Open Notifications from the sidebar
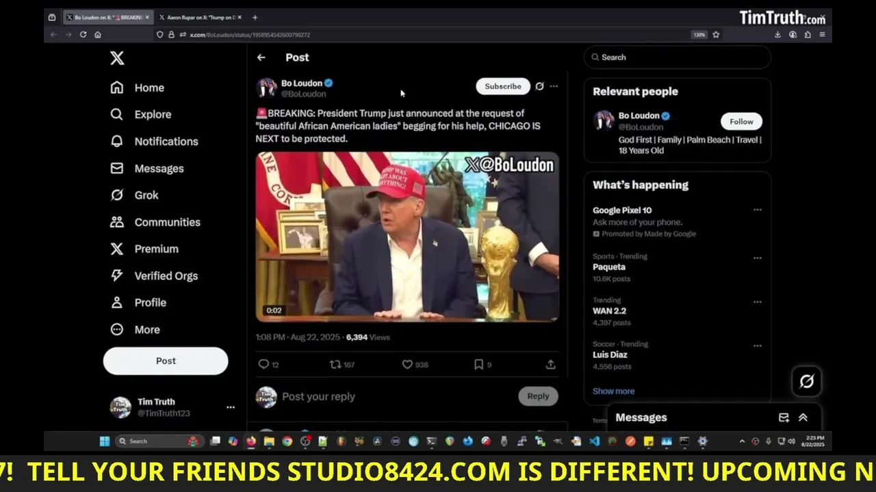876x492 pixels. pyautogui.click(x=154, y=141)
